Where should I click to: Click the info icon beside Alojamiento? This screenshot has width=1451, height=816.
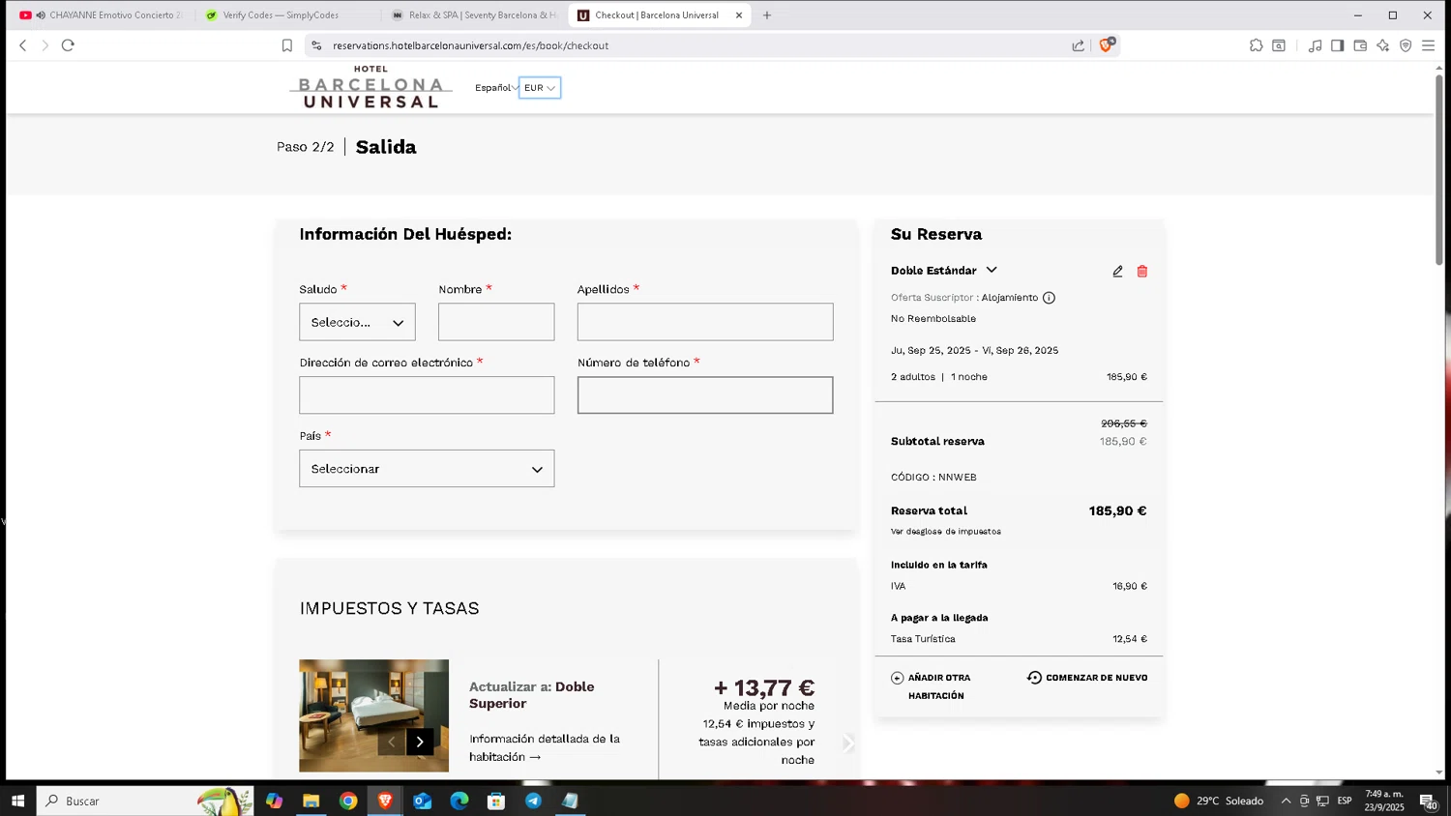click(x=1049, y=298)
